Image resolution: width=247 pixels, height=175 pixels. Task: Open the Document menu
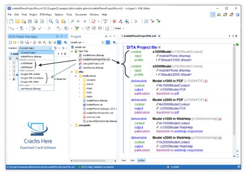(81, 15)
